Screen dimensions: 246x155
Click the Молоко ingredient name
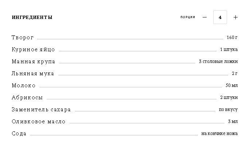(24, 86)
